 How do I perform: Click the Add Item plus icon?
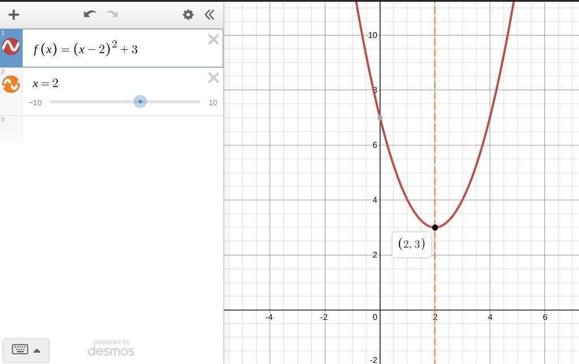point(14,15)
